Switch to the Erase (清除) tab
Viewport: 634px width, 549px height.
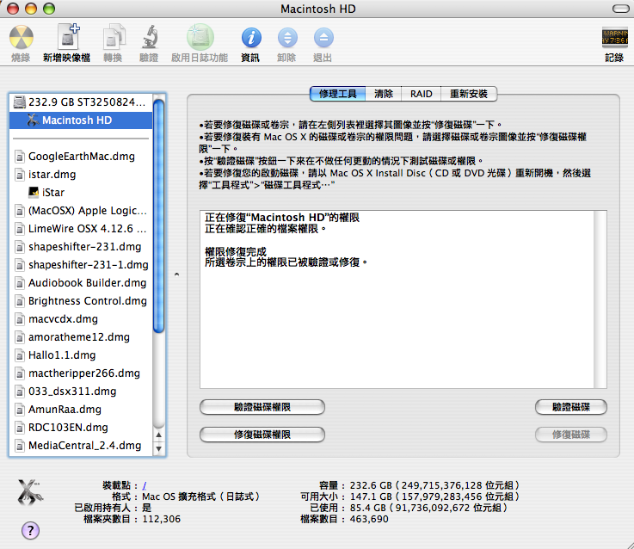384,94
